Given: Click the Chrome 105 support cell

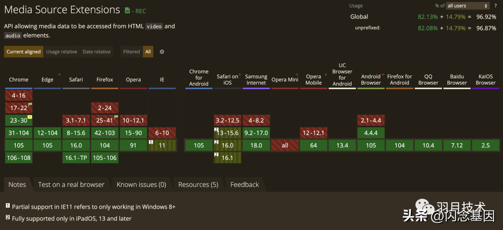Looking at the screenshot, I should 19,145.
